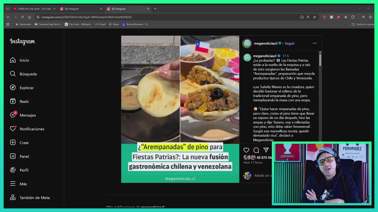Open the Notificaciones heart icon
Screen dimensions: 378x212
[13, 129]
